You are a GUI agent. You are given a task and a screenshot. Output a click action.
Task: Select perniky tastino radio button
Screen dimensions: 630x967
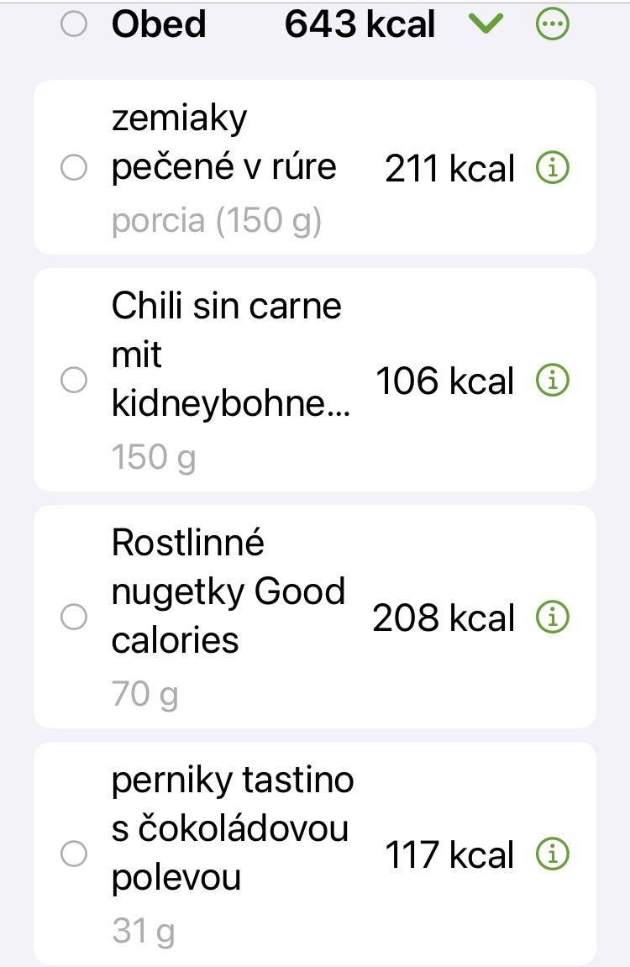coord(75,854)
